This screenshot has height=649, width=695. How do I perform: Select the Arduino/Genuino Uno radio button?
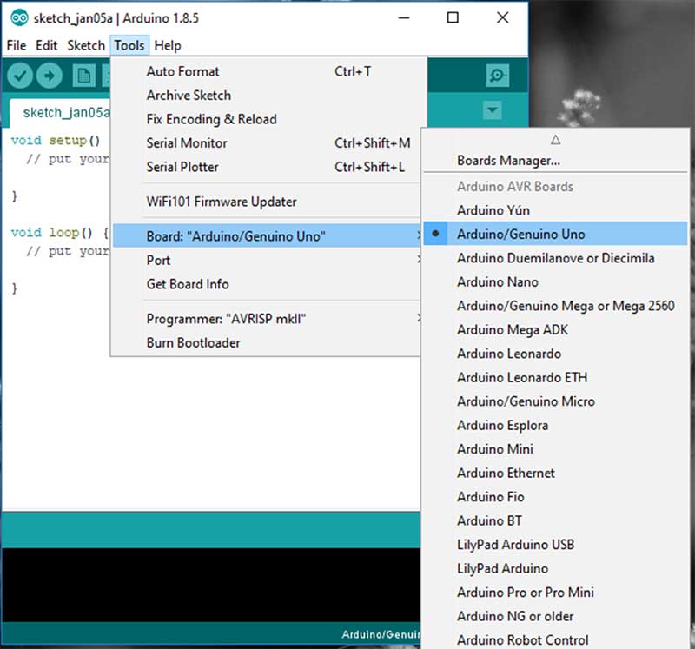click(435, 234)
